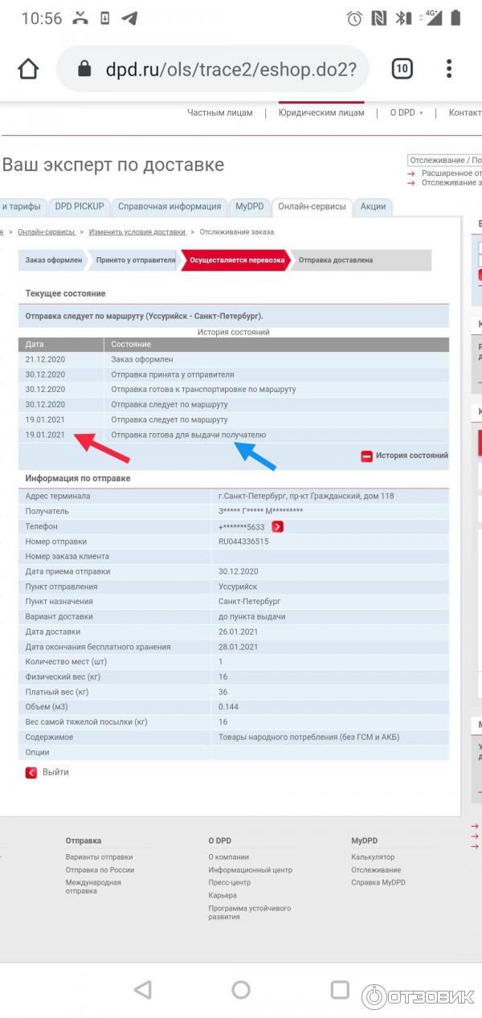
Task: Open the MyDPD tab
Action: (249, 206)
